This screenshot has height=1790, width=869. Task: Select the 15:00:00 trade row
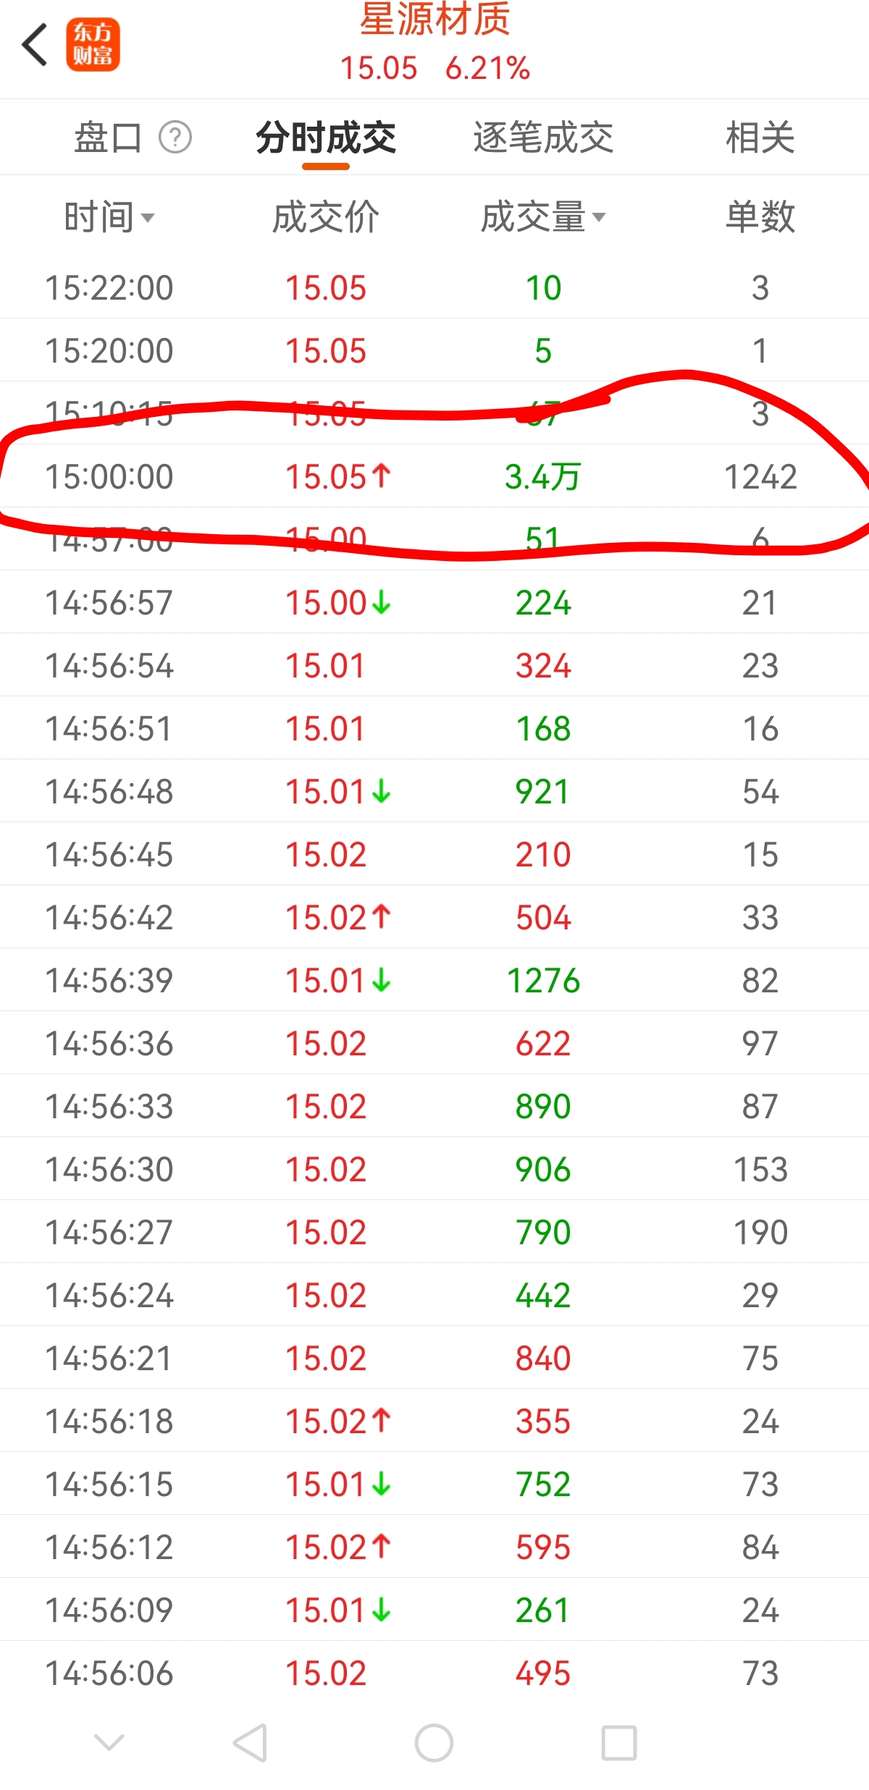[434, 476]
